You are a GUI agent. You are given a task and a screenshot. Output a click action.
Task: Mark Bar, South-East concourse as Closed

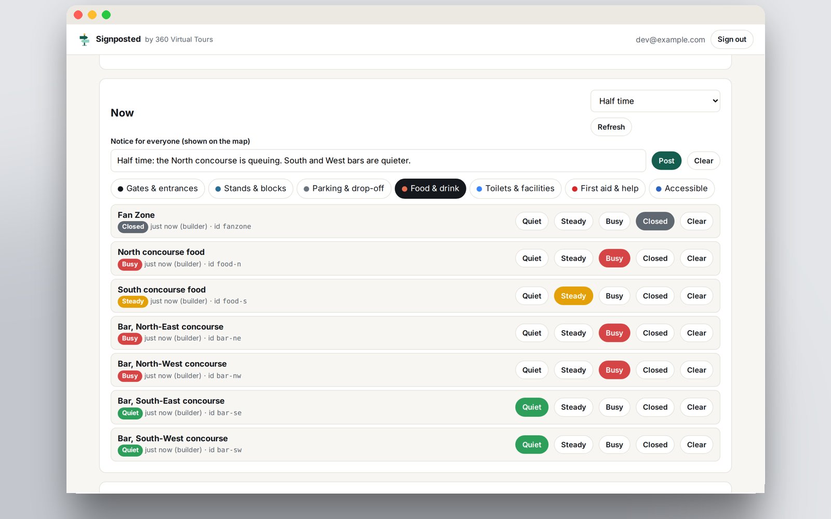pos(655,407)
